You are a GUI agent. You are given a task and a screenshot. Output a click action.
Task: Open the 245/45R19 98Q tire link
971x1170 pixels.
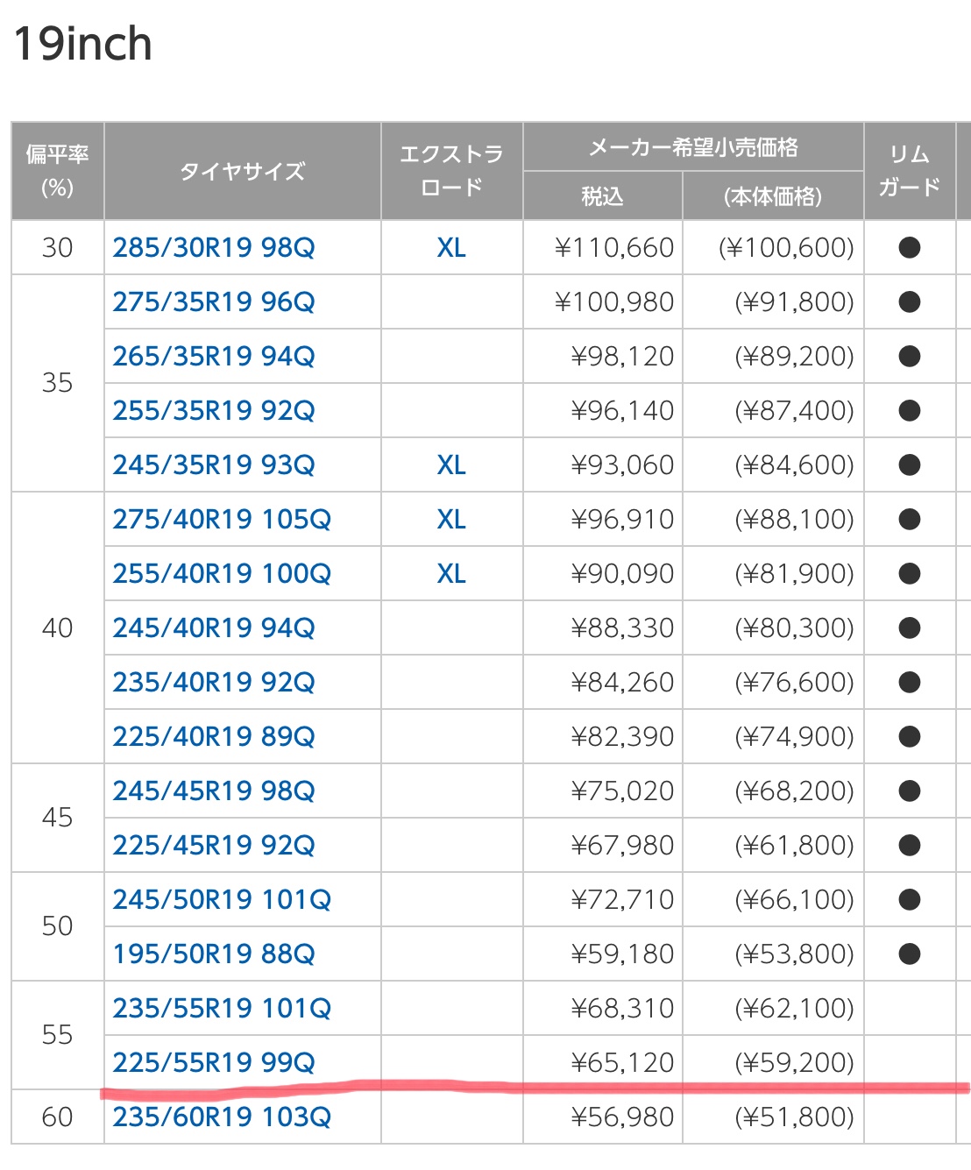[213, 791]
